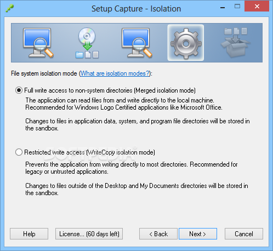The height and width of the screenshot is (251, 273).
Task: Click the postscan monitor icon beside the gear
Action: (x=136, y=43)
